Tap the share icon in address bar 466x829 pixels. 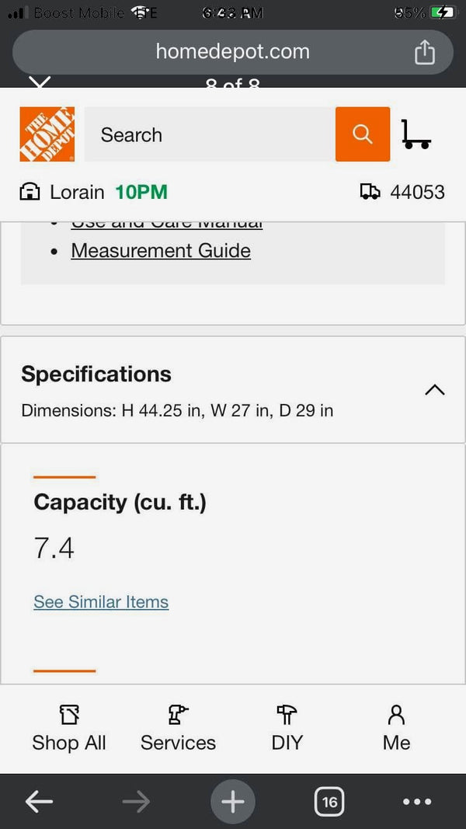click(x=425, y=52)
